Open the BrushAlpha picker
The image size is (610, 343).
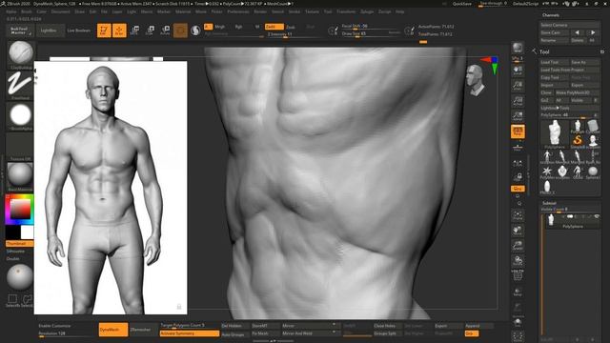tap(20, 116)
